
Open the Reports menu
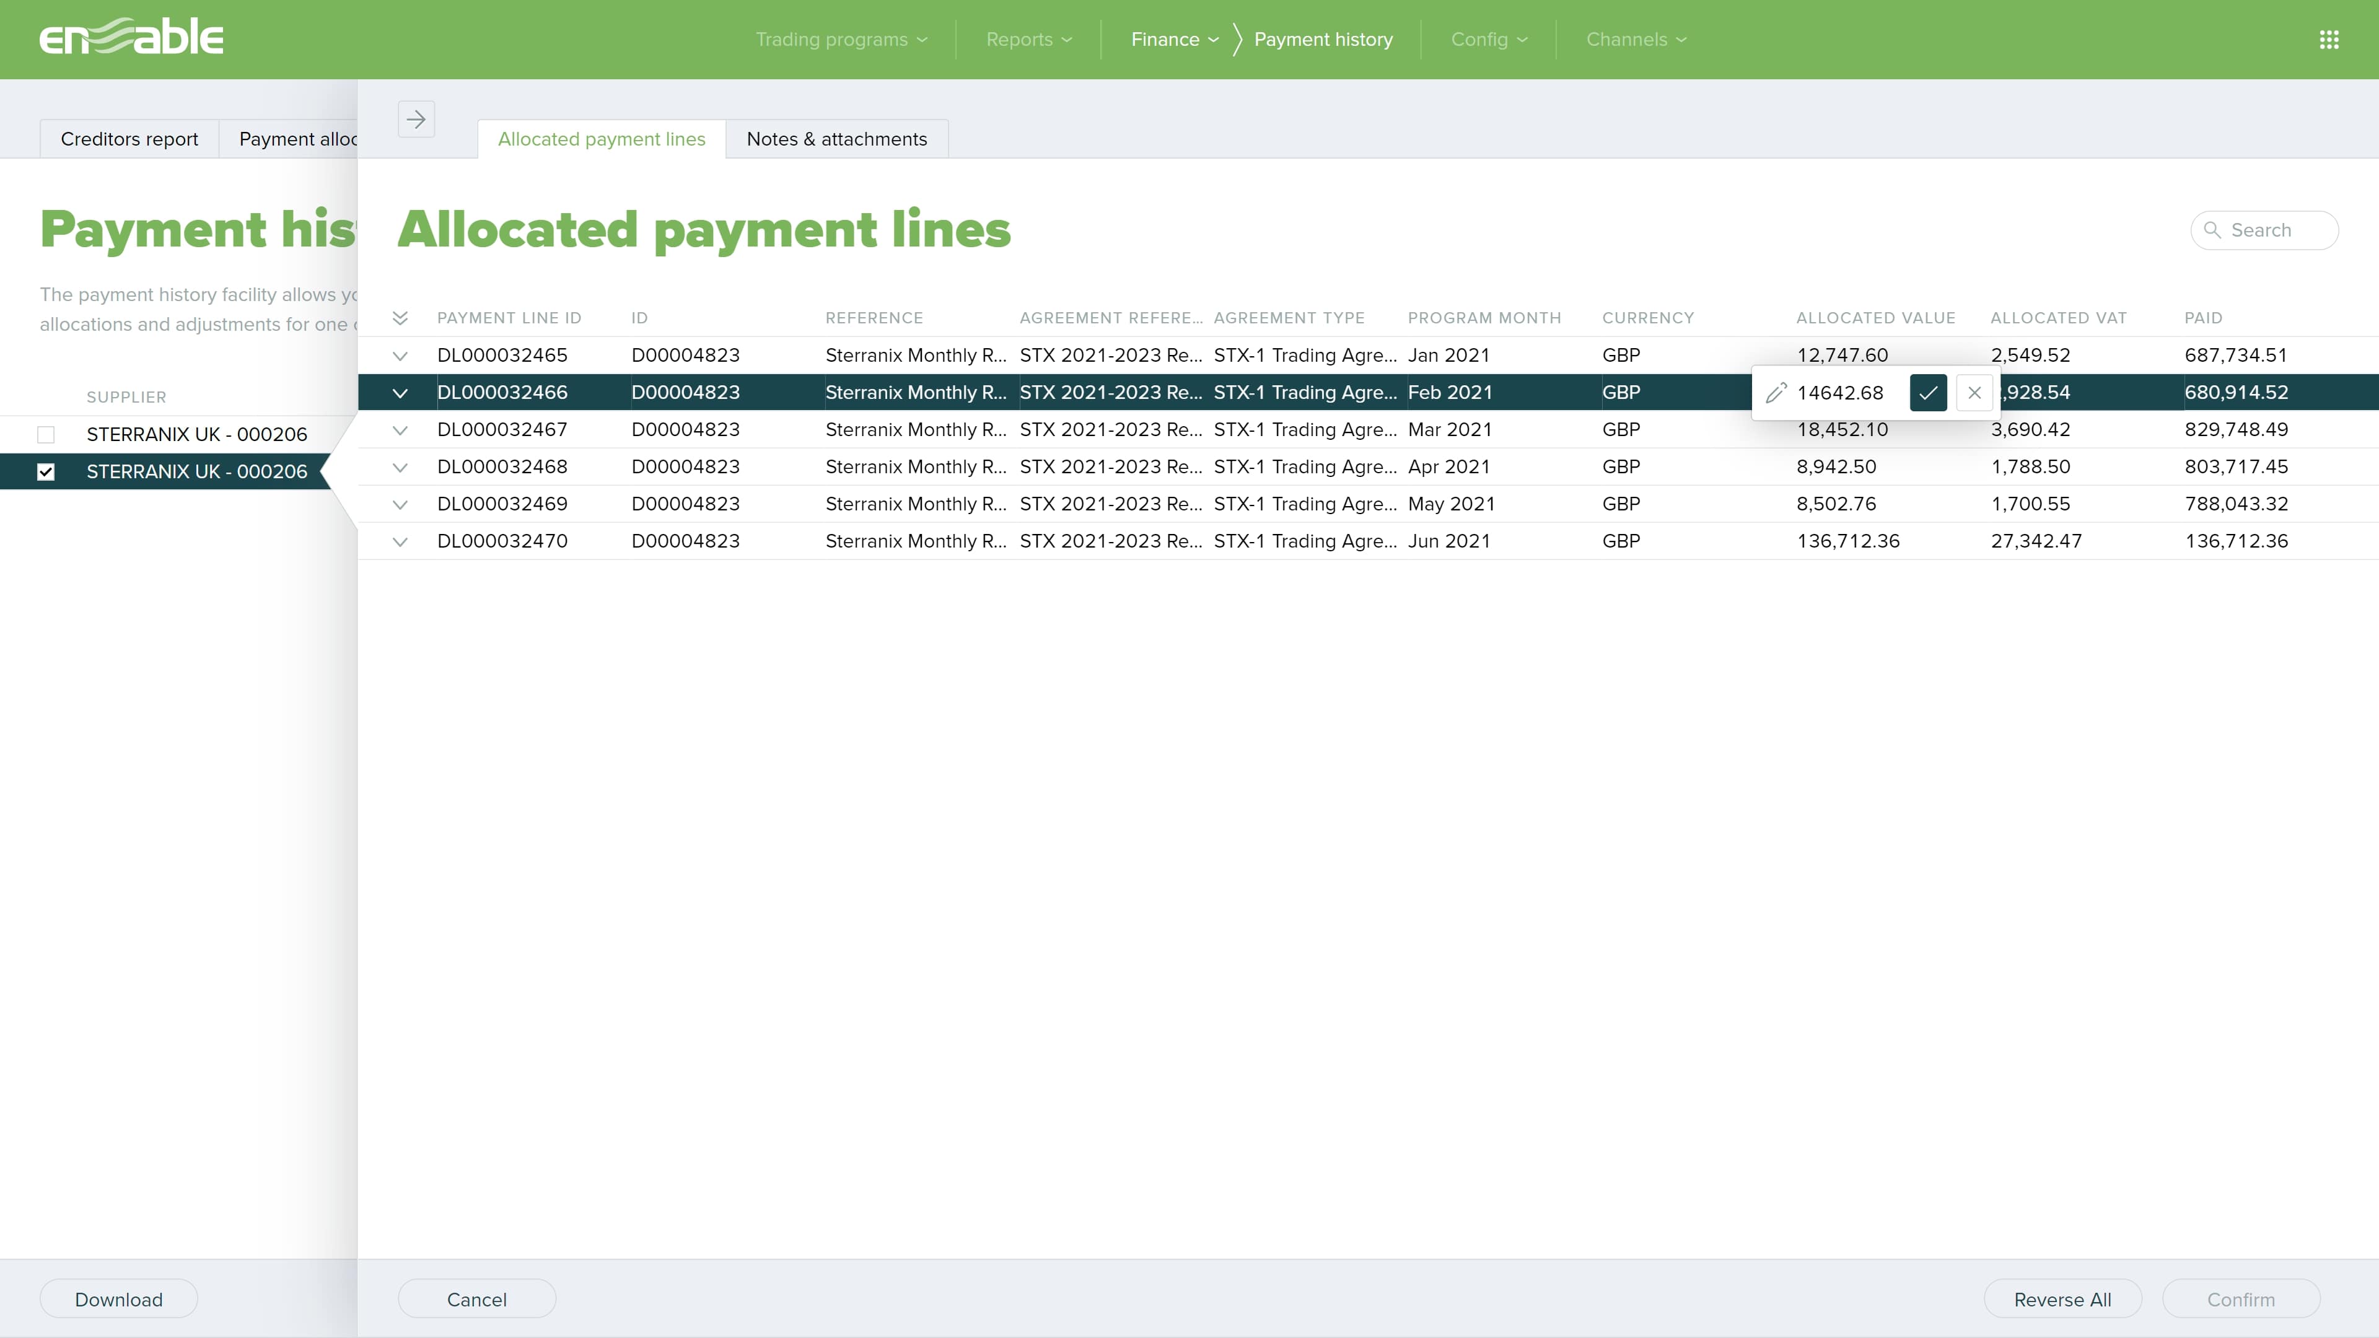pyautogui.click(x=1028, y=40)
